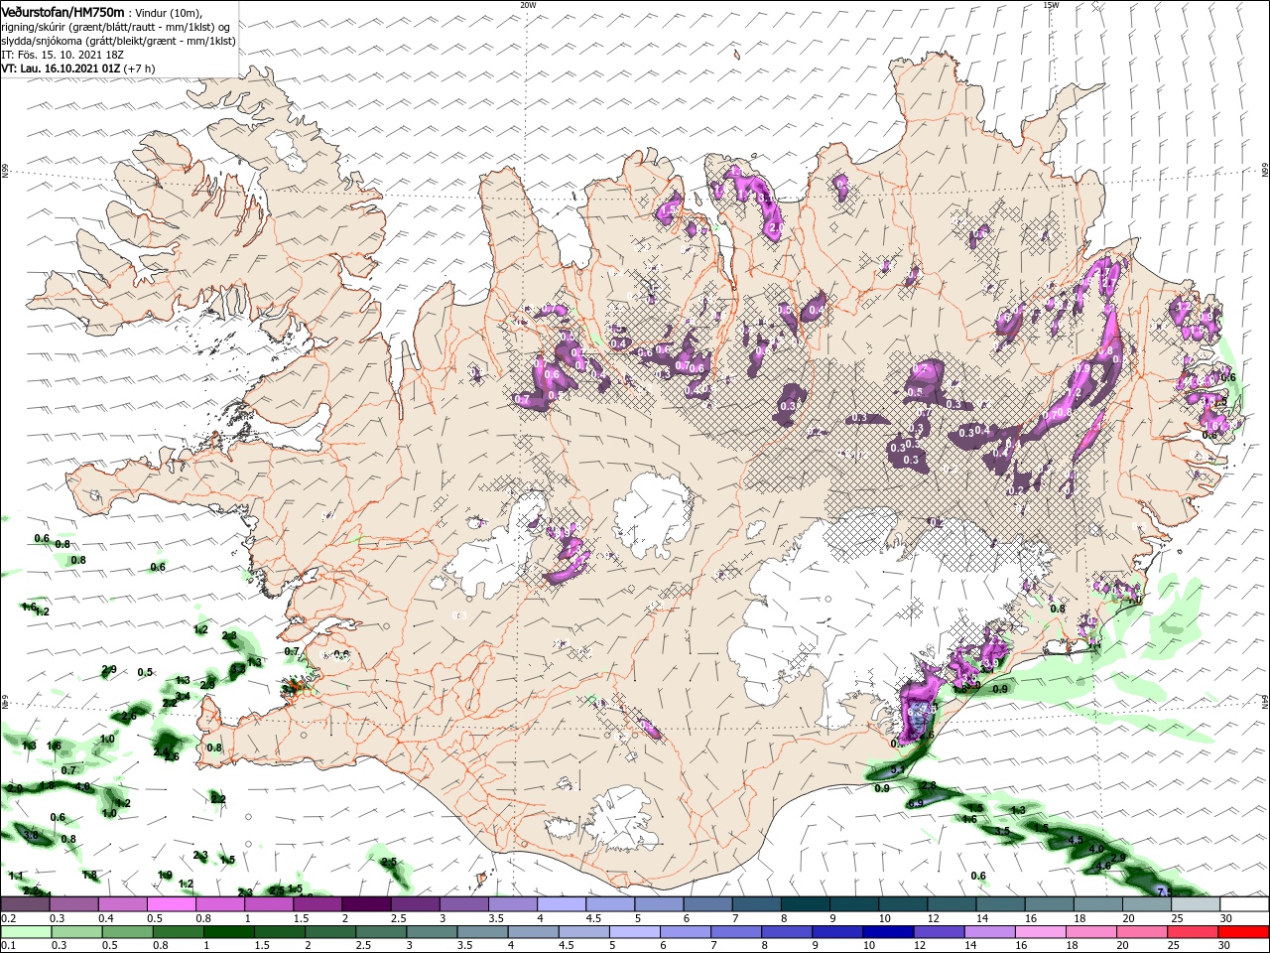Screen dimensions: 1270x953
Task: Click the '0.2' label under top legend row
Action: 8,918
